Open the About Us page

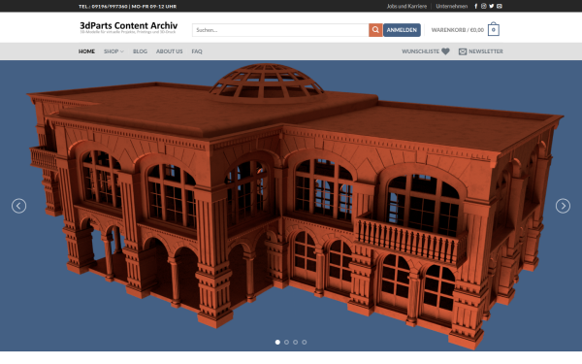point(169,51)
